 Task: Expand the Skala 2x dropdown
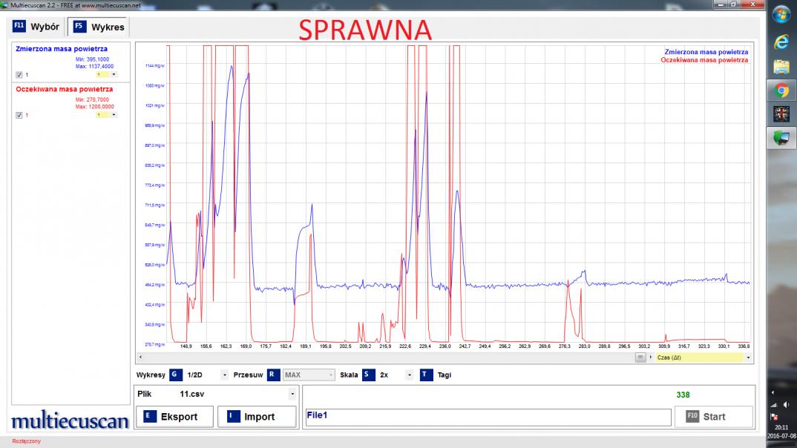409,375
